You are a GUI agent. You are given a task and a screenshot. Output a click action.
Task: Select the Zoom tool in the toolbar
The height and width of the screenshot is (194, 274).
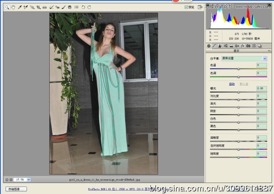pos(7,7)
